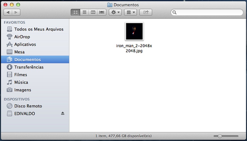247x141 pixels.
Task: Select the EDIVALDO drive
Action: [x=35, y=114]
